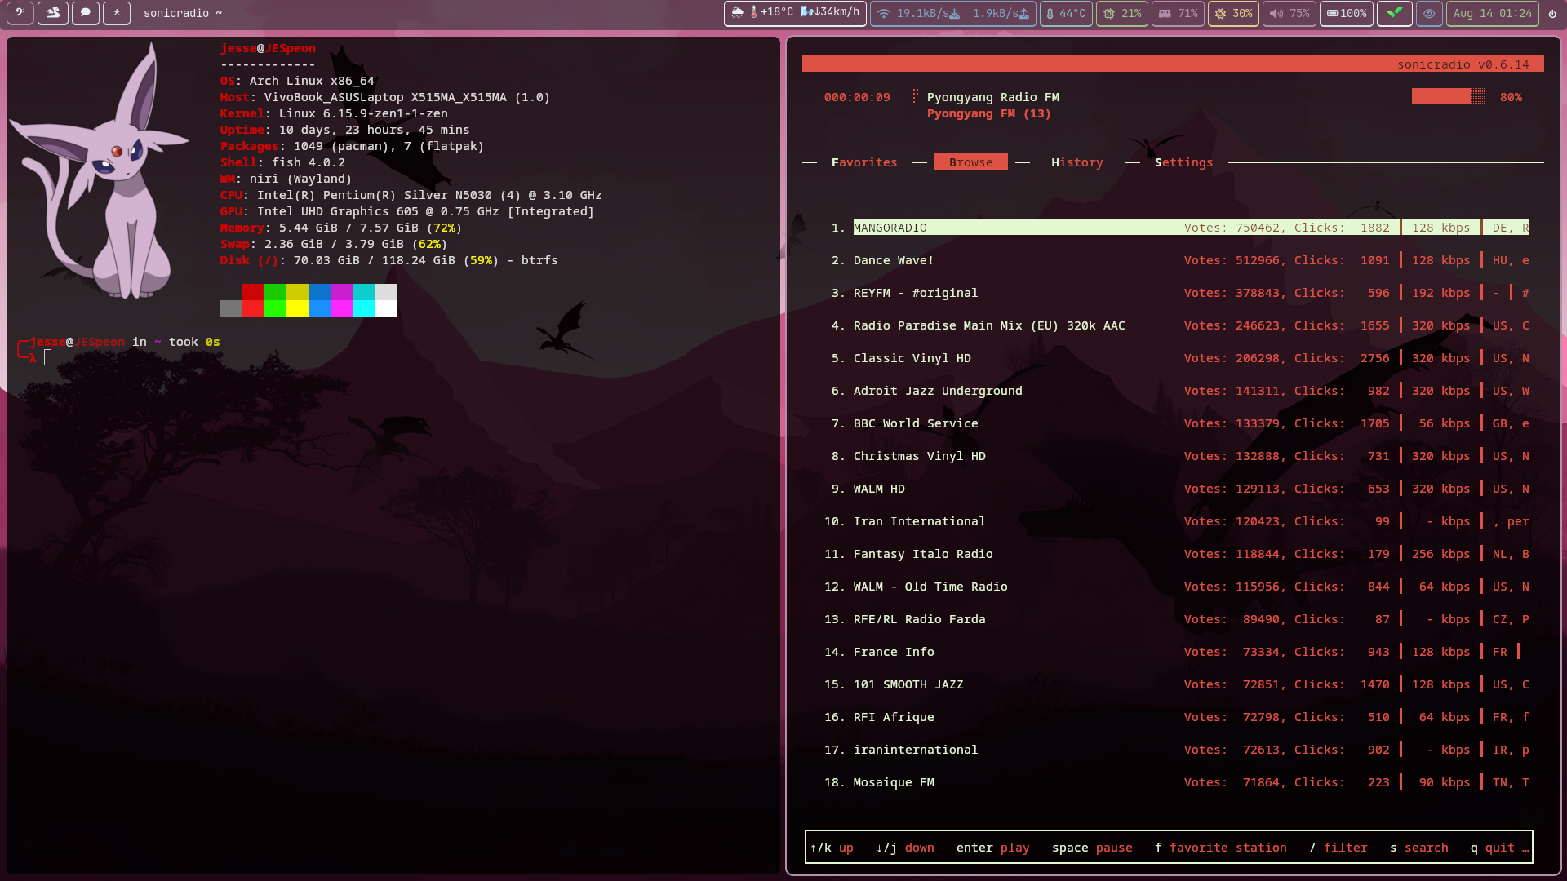Open the weather widget showing +18°C

[x=795, y=13]
